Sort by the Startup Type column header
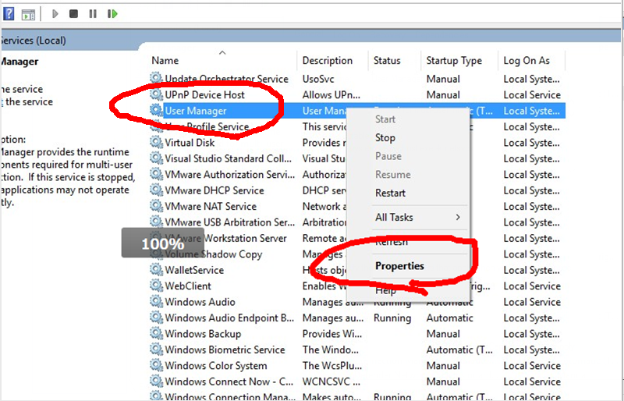 coord(454,61)
